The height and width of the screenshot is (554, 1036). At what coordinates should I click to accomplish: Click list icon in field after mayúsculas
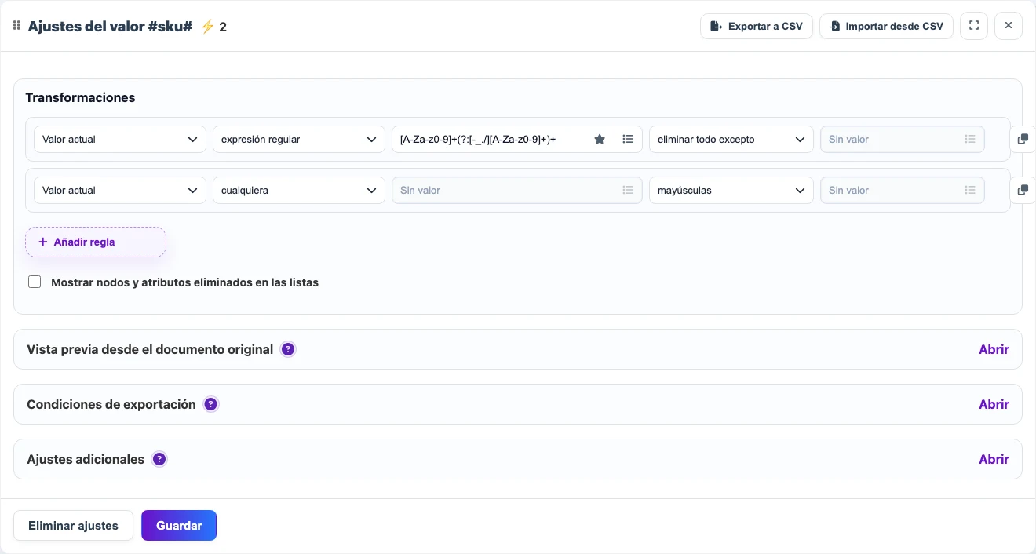click(x=970, y=190)
